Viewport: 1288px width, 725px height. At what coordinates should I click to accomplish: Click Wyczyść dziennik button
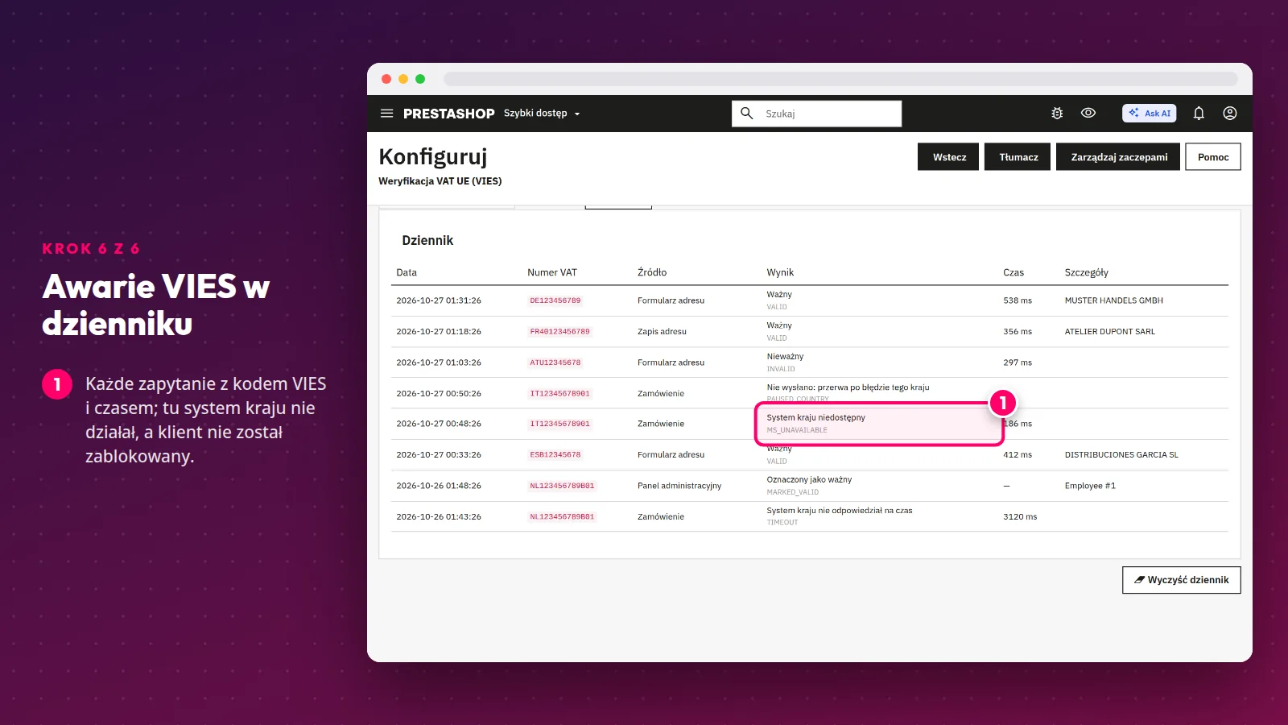point(1182,580)
